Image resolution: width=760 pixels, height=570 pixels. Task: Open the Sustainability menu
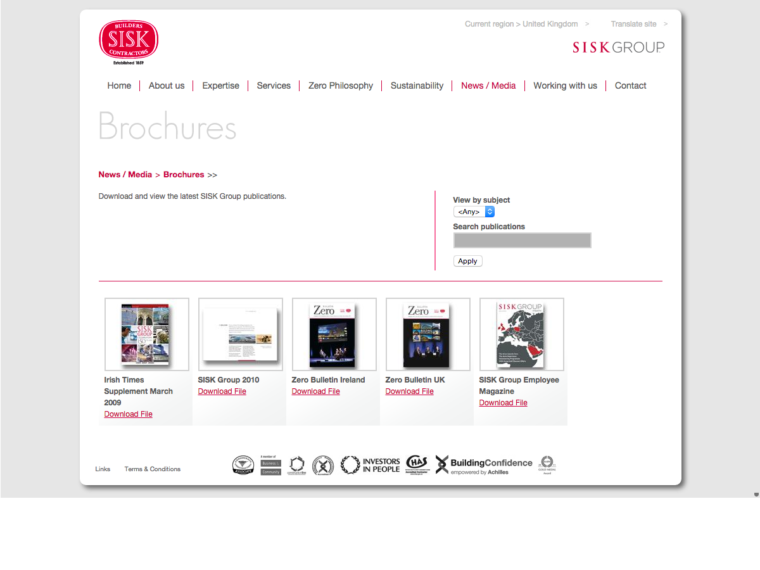(x=417, y=85)
